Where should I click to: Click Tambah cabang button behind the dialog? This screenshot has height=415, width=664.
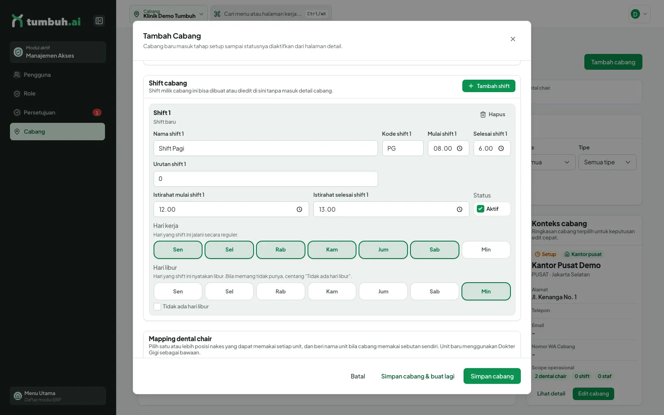click(x=613, y=62)
